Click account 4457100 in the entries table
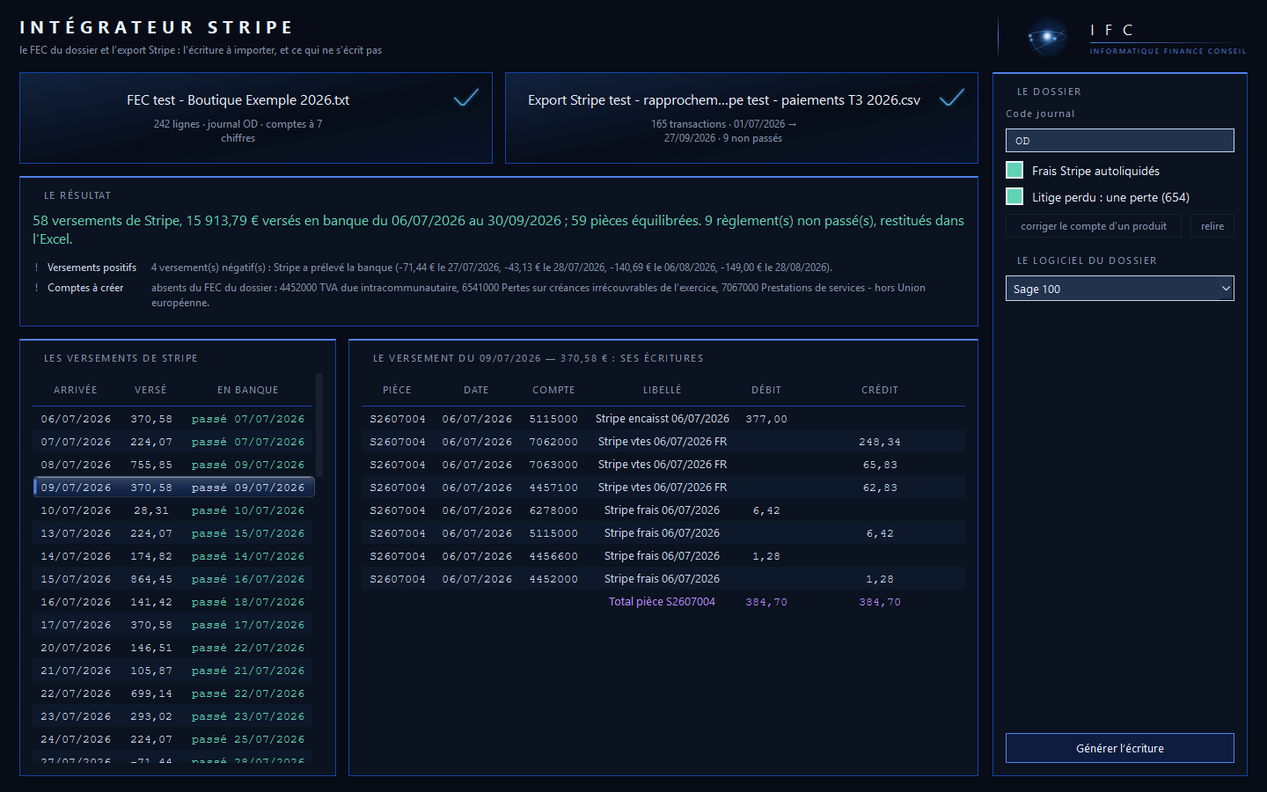The image size is (1267, 792). [553, 488]
